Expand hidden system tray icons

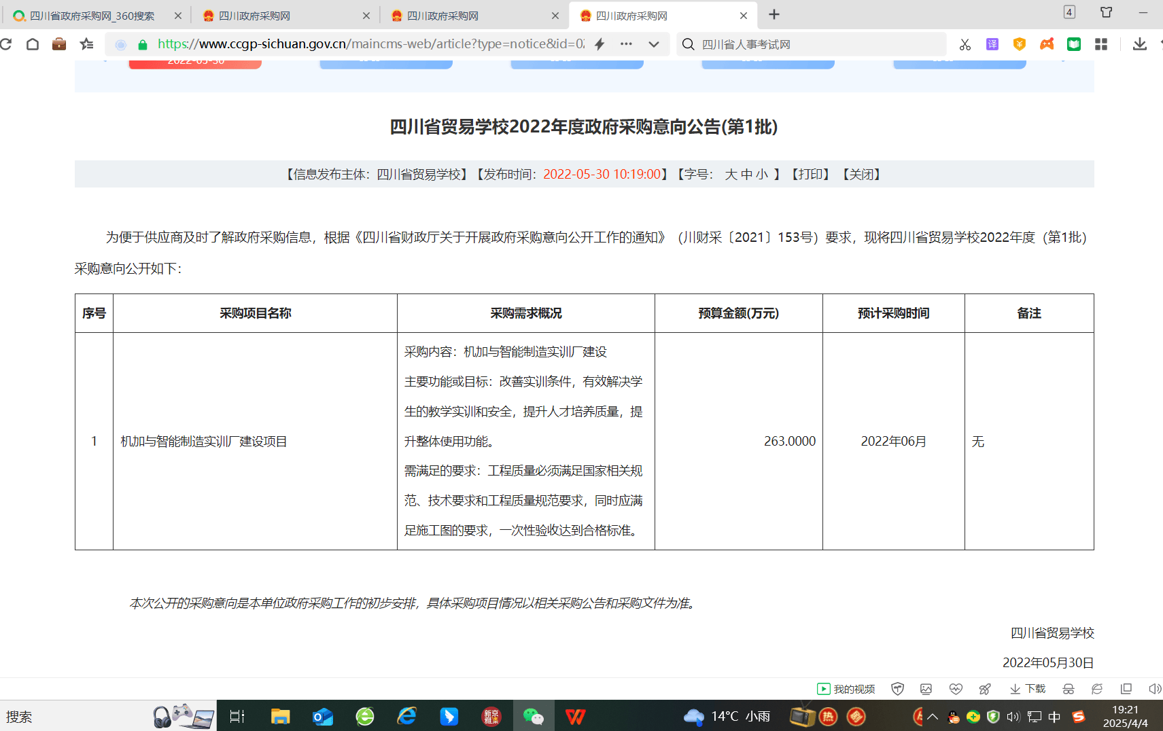933,715
